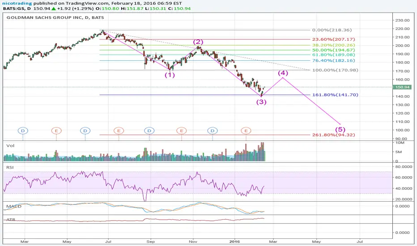Click the 10M volume axis label
Image resolution: width=417 pixels, height=246 pixels.
[x=400, y=143]
